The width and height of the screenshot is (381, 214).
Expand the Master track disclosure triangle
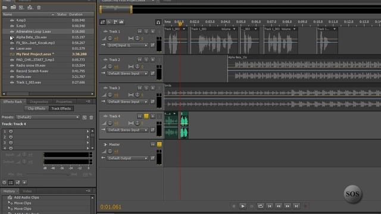[x=105, y=144]
